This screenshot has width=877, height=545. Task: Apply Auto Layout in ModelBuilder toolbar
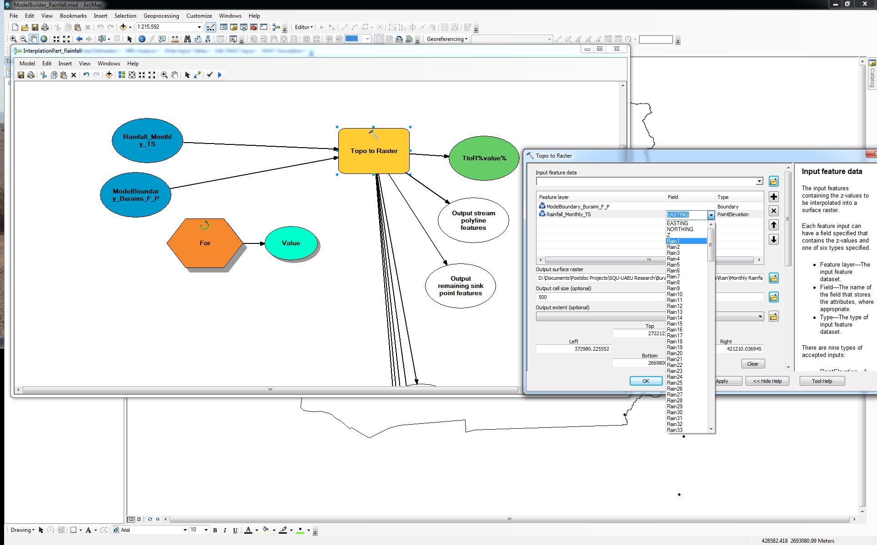coord(122,75)
